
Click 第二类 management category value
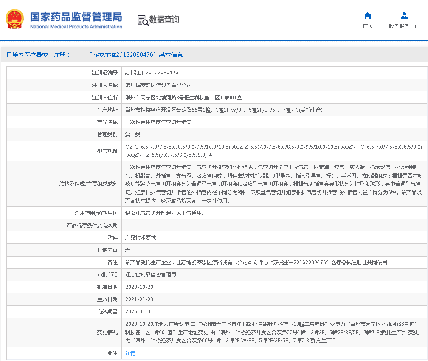click(132, 134)
